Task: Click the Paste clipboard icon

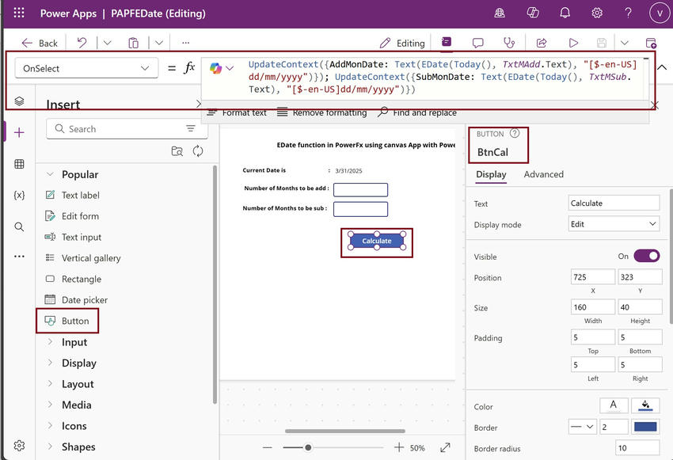Action: point(134,43)
